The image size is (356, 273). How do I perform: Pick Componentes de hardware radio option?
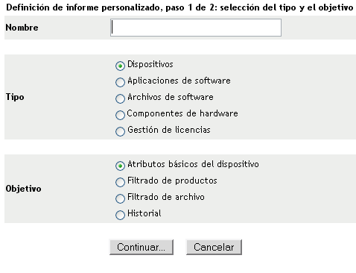coord(120,115)
